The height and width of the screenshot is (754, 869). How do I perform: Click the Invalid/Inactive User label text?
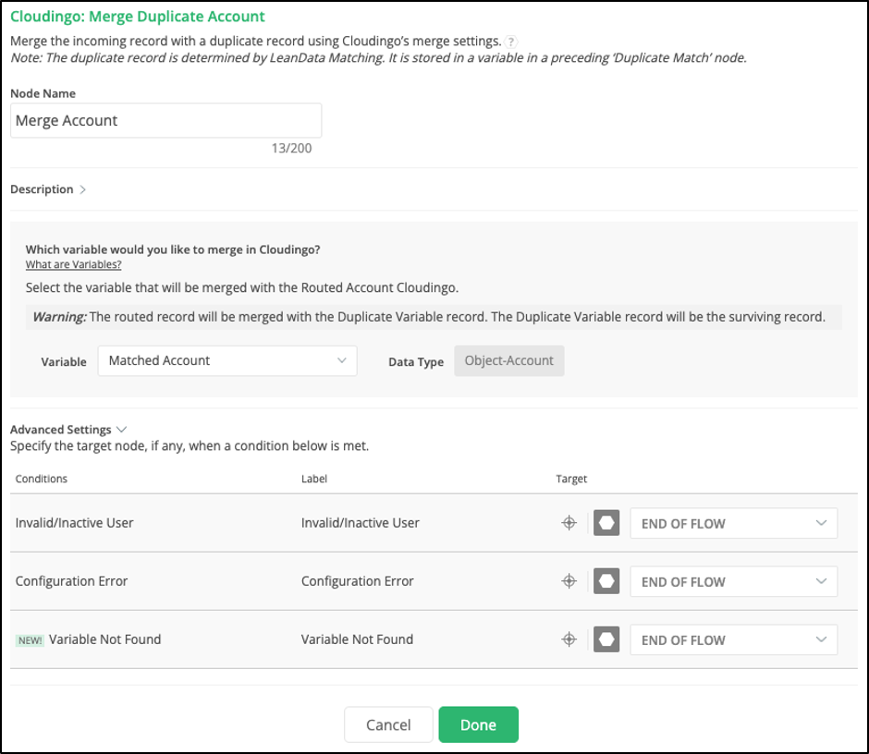pos(361,522)
